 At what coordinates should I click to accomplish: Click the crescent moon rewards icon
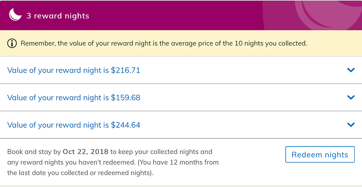click(15, 15)
